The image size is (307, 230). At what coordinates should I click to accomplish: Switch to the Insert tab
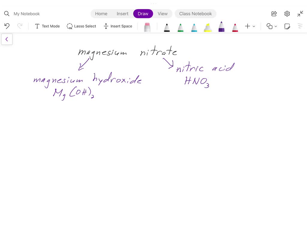tap(122, 13)
